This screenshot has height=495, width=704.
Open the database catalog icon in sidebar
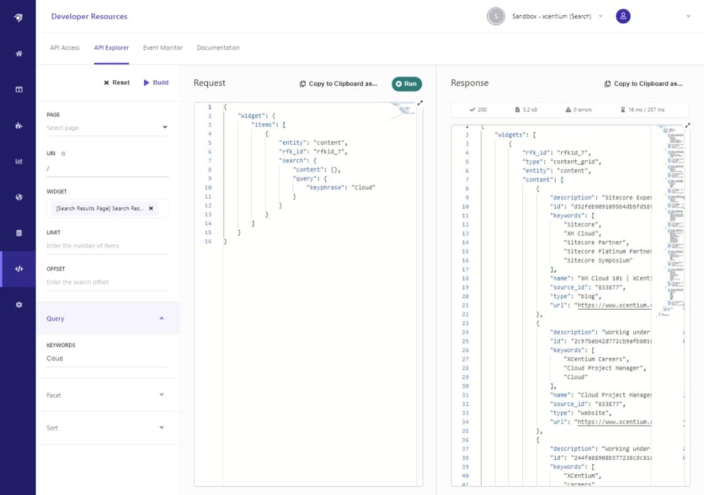19,233
